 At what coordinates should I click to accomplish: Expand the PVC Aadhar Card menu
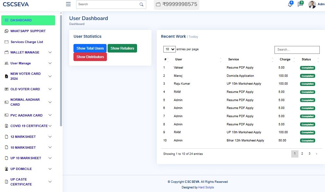coord(50,116)
